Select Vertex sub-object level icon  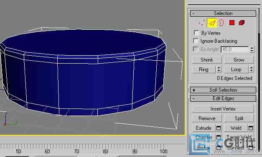click(x=201, y=23)
